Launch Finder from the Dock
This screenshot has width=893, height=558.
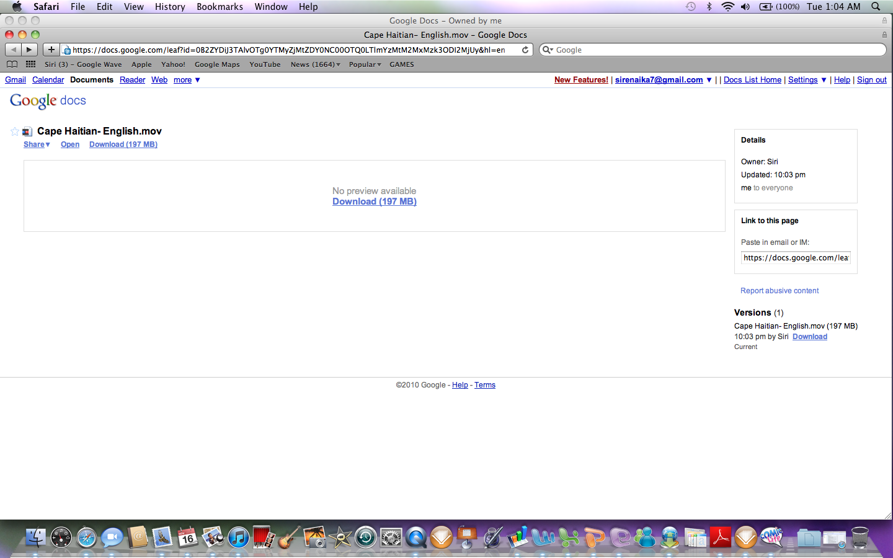(35, 537)
